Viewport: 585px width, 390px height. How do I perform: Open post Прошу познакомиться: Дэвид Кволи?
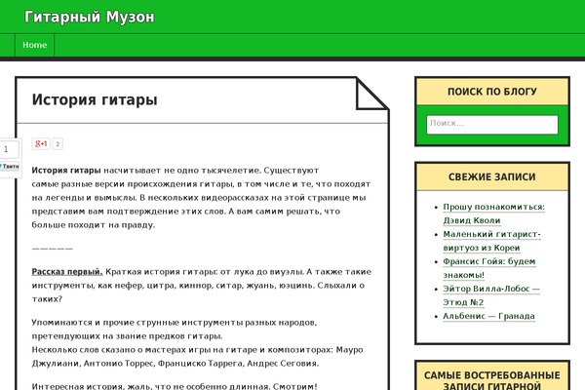coord(493,214)
